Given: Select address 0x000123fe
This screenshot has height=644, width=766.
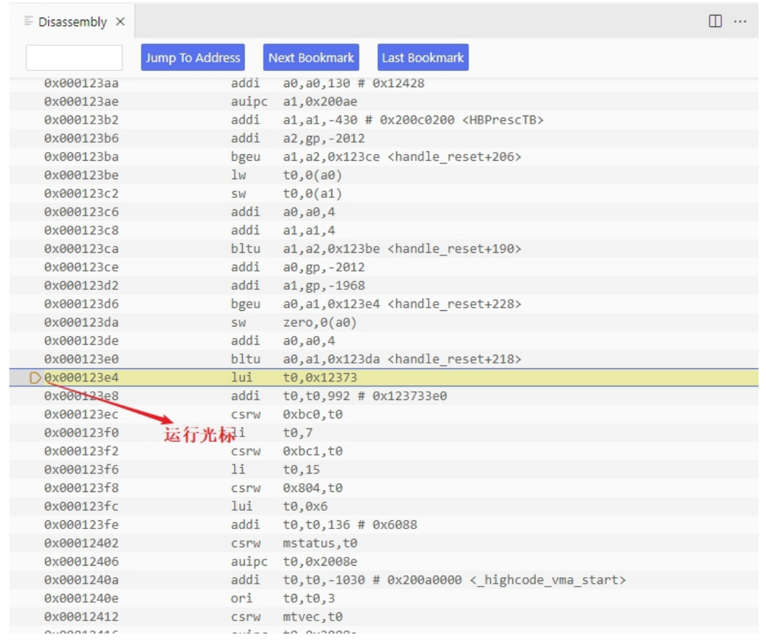Looking at the screenshot, I should tap(82, 525).
